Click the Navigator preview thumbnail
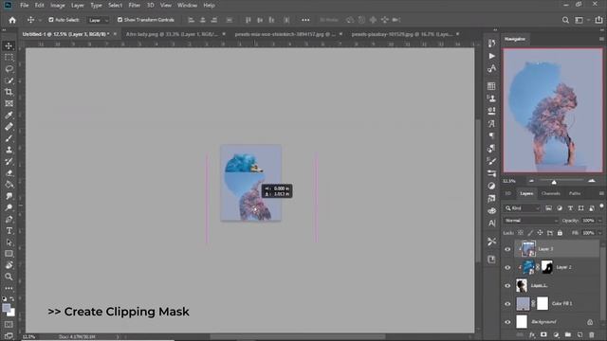Screen dimensions: 607x341 tap(553, 111)
